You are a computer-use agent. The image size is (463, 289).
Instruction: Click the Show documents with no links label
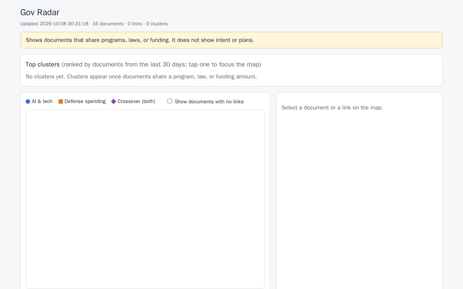209,102
